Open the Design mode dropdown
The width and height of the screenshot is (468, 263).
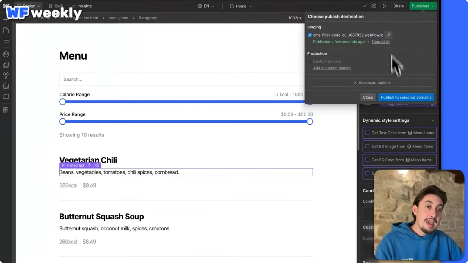(28, 6)
